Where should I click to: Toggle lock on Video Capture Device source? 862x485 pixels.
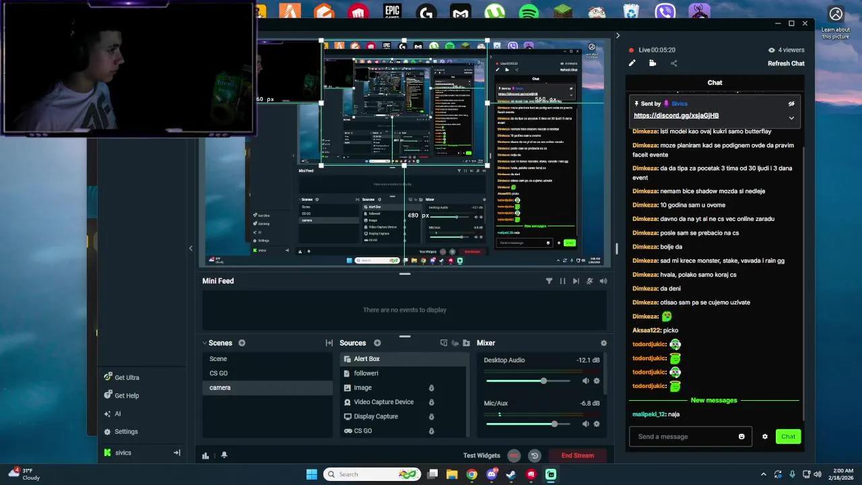click(x=432, y=402)
